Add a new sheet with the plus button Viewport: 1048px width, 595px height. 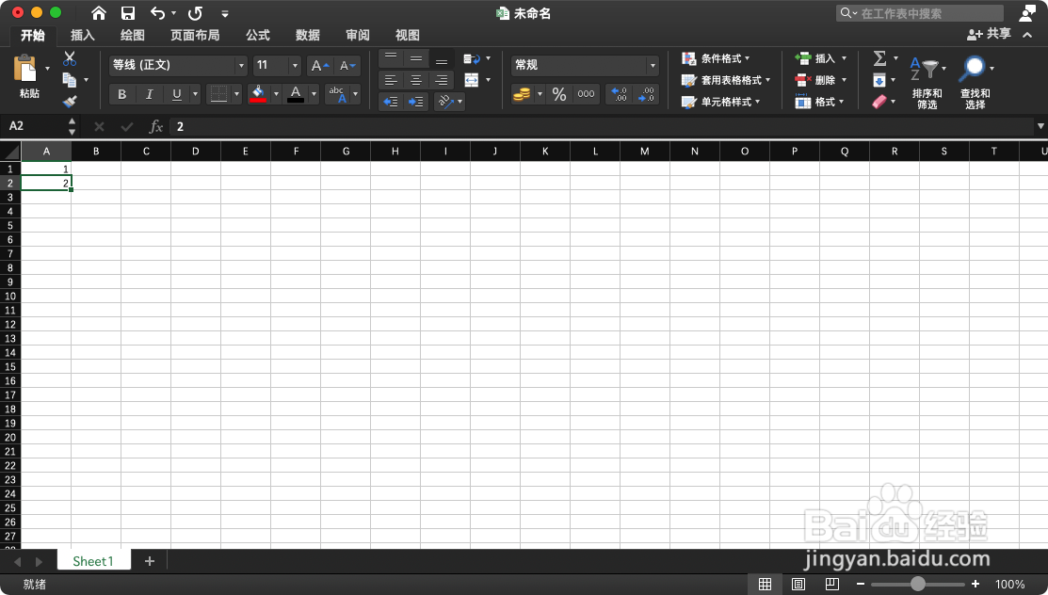point(150,561)
